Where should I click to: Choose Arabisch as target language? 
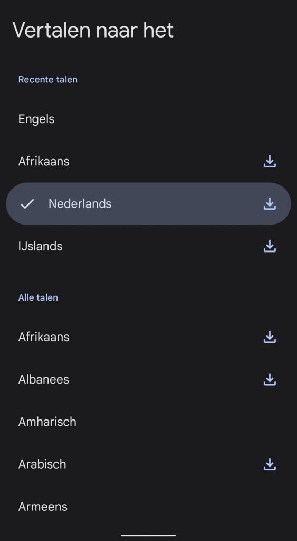pyautogui.click(x=149, y=464)
